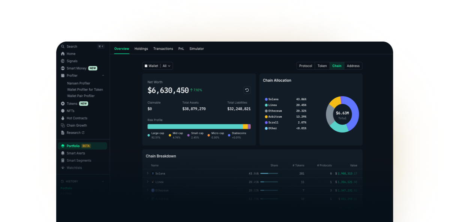The width and height of the screenshot is (450, 222).
Task: Select the Token allocation view
Action: pyautogui.click(x=322, y=66)
